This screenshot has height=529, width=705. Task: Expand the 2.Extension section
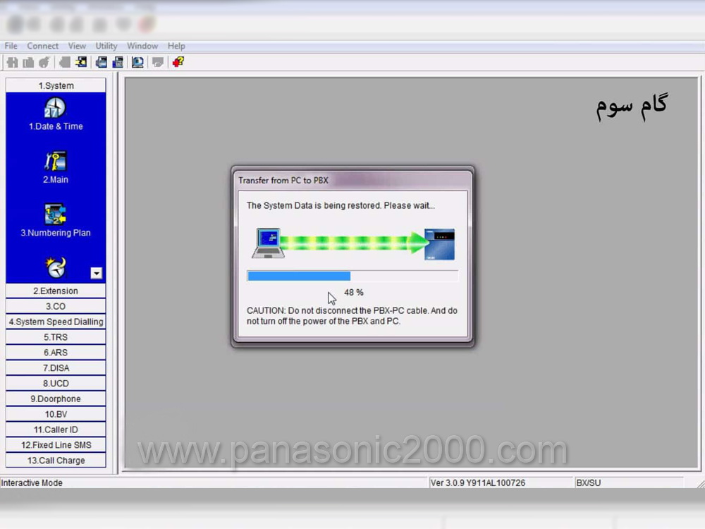coord(56,291)
